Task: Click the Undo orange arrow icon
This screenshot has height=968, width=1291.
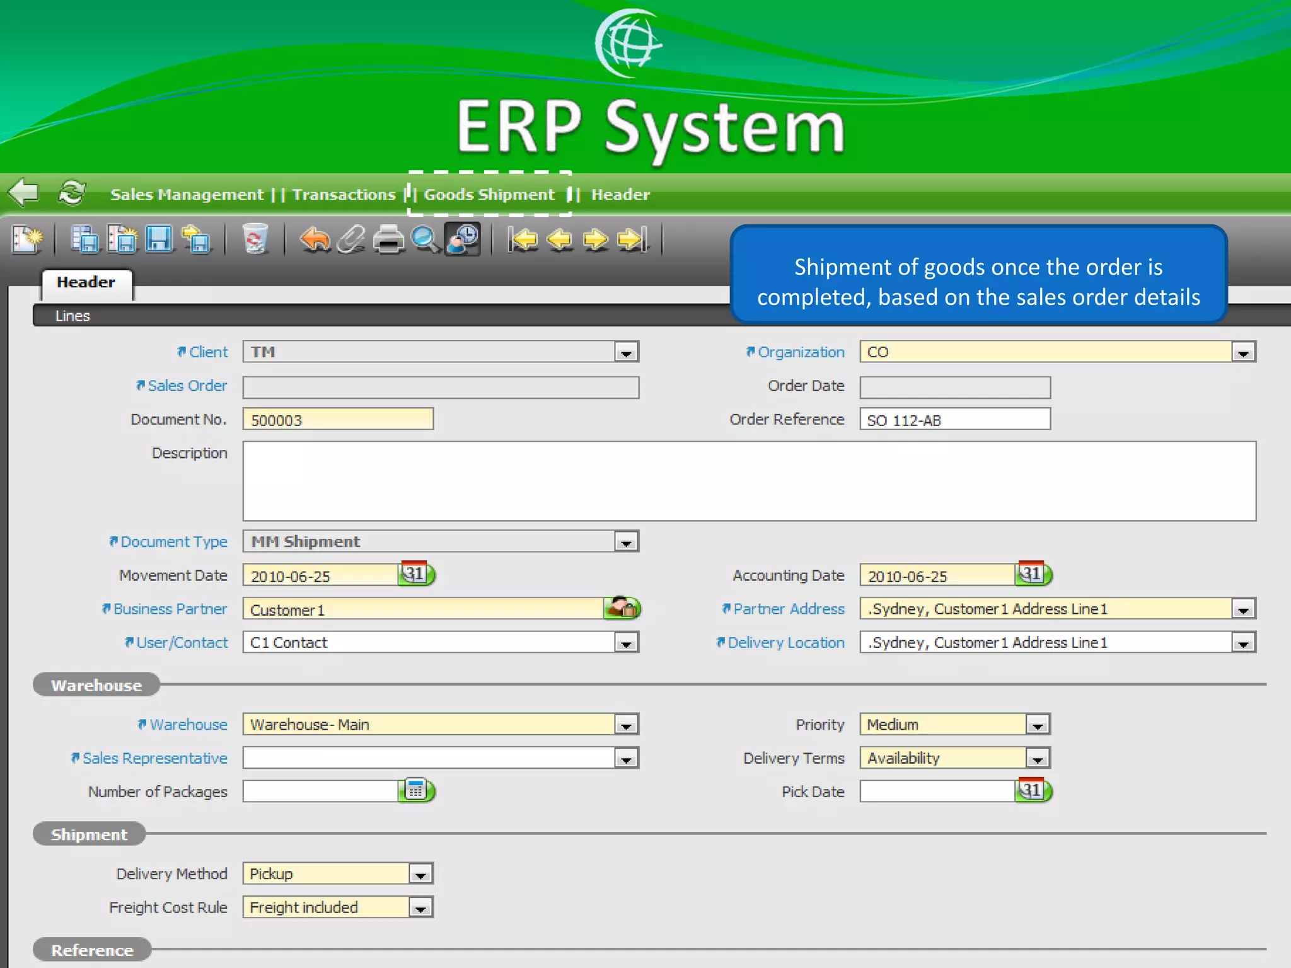Action: (x=315, y=239)
